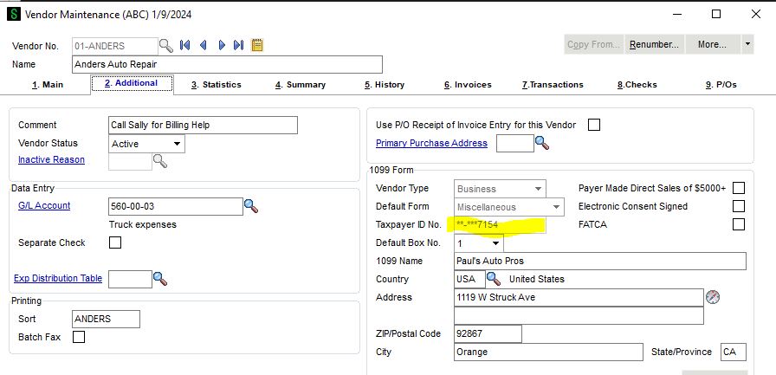776x375 pixels.
Task: Check the Batch Fax option
Action: tap(79, 337)
